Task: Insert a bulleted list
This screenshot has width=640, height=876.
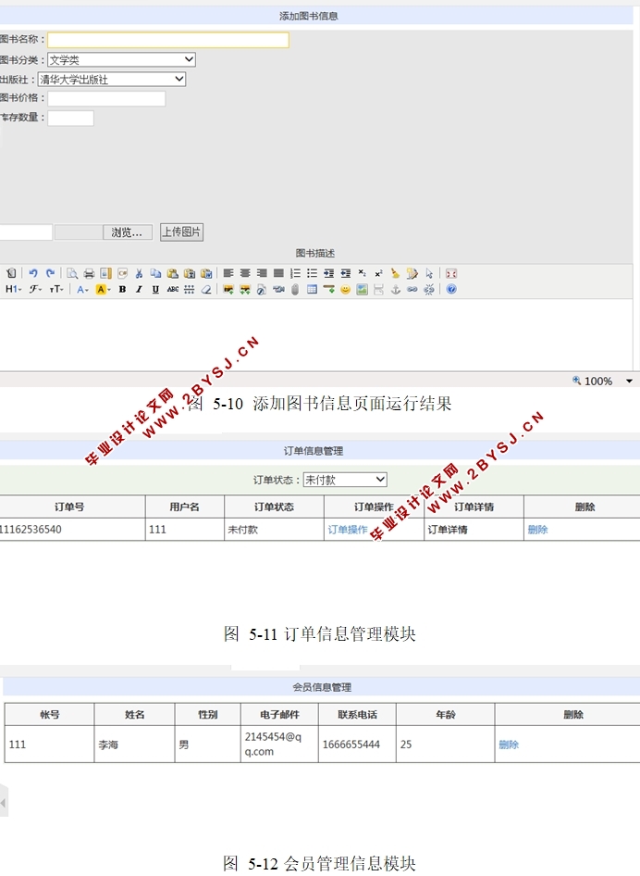Action: (x=312, y=273)
